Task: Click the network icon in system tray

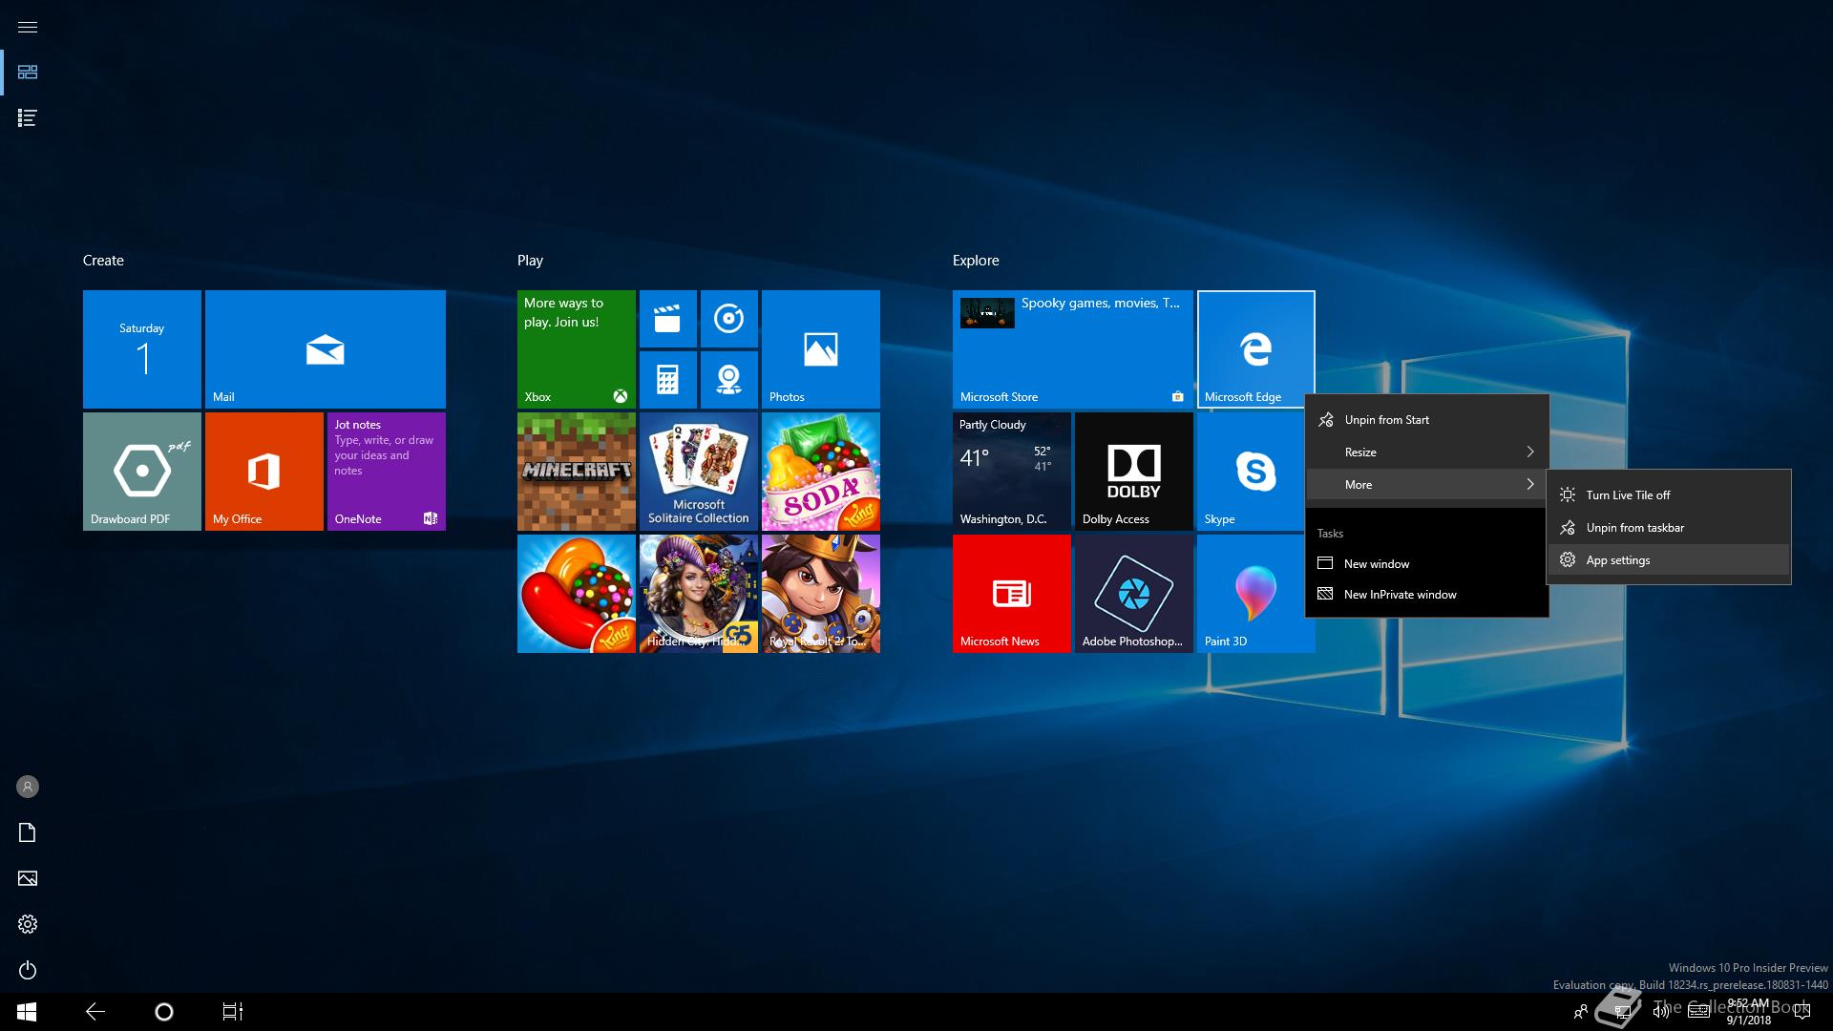Action: point(1621,1012)
